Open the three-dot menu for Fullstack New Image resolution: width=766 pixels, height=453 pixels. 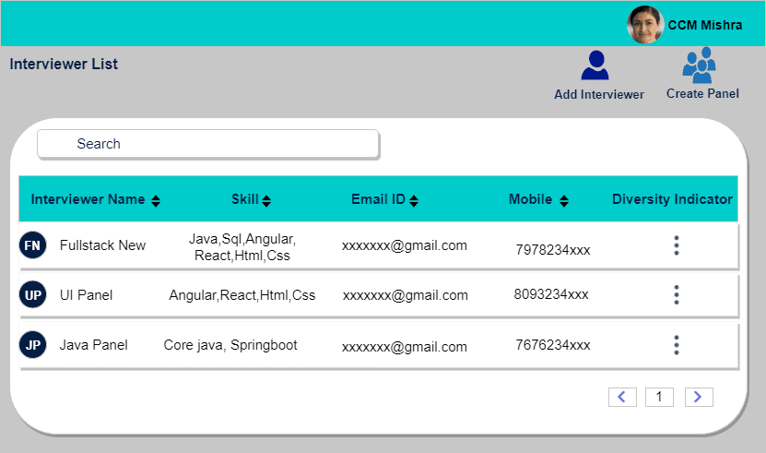pyautogui.click(x=677, y=245)
